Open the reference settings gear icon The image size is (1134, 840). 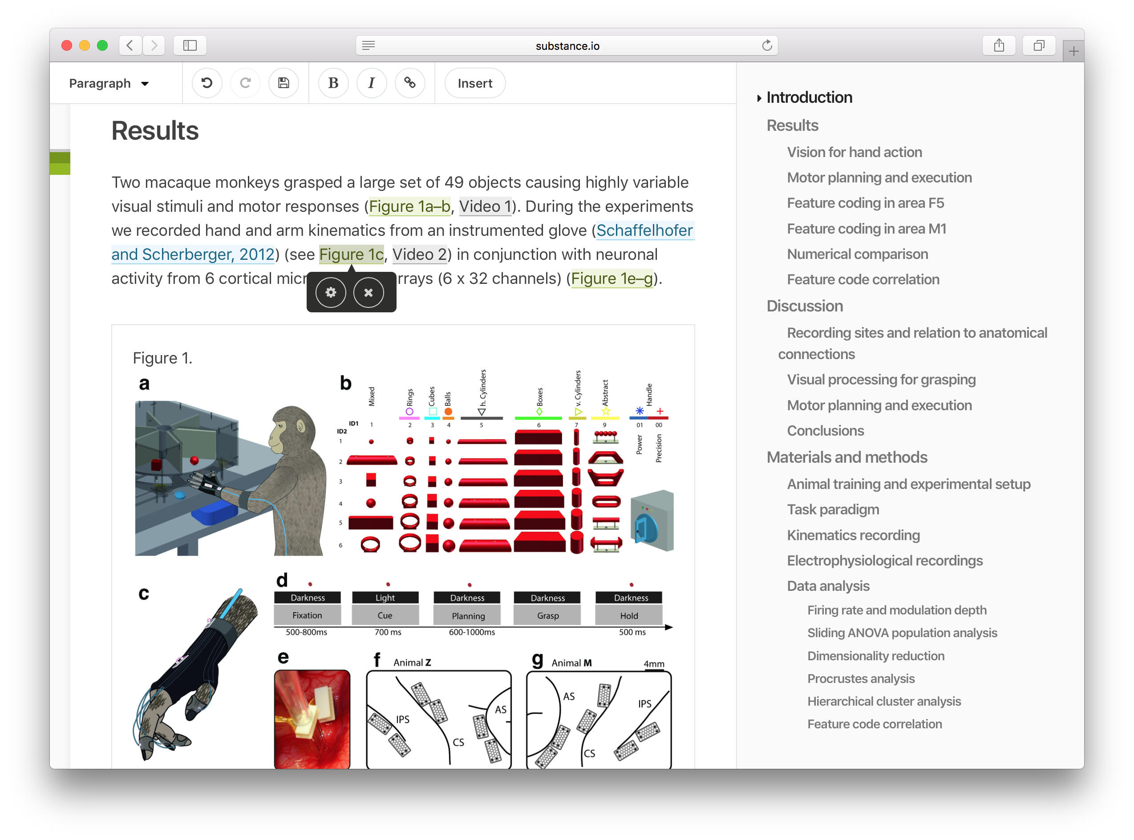pyautogui.click(x=331, y=292)
